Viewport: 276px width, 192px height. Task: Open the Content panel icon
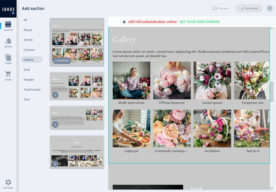(x=8, y=26)
